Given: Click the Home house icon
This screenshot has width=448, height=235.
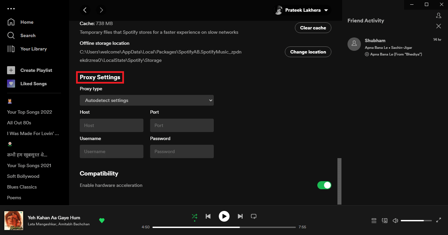Looking at the screenshot, I should (11, 22).
